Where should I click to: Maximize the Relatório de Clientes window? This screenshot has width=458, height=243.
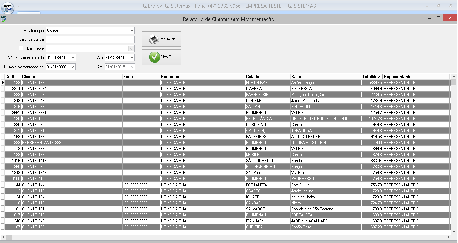pos(438,18)
